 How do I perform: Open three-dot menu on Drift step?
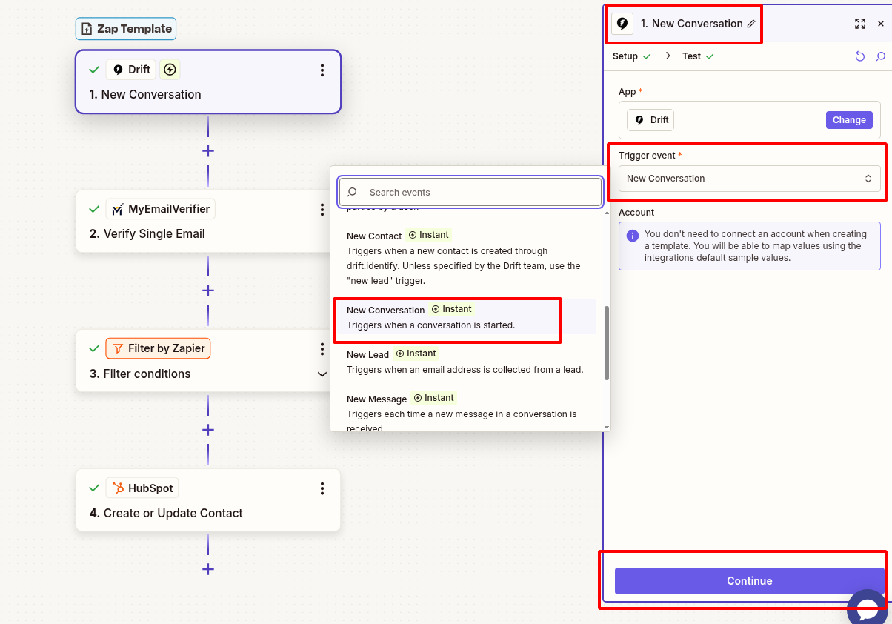(322, 70)
